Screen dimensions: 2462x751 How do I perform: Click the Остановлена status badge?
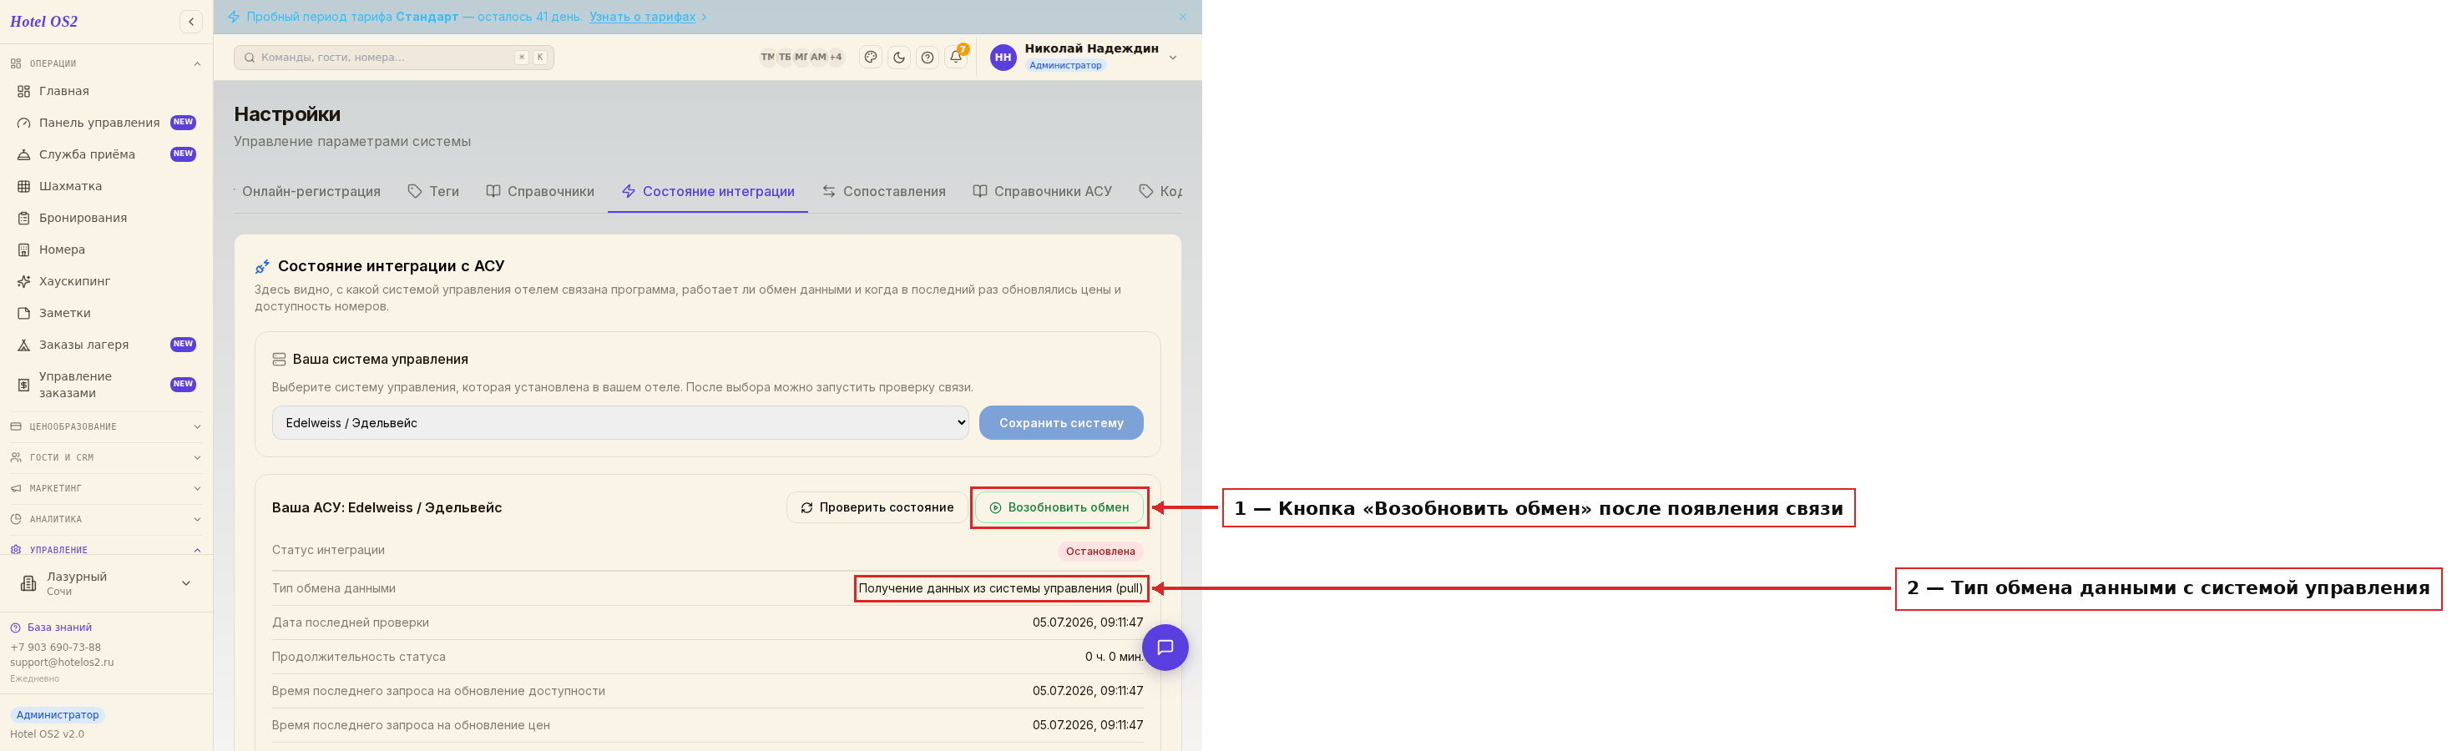(x=1100, y=552)
